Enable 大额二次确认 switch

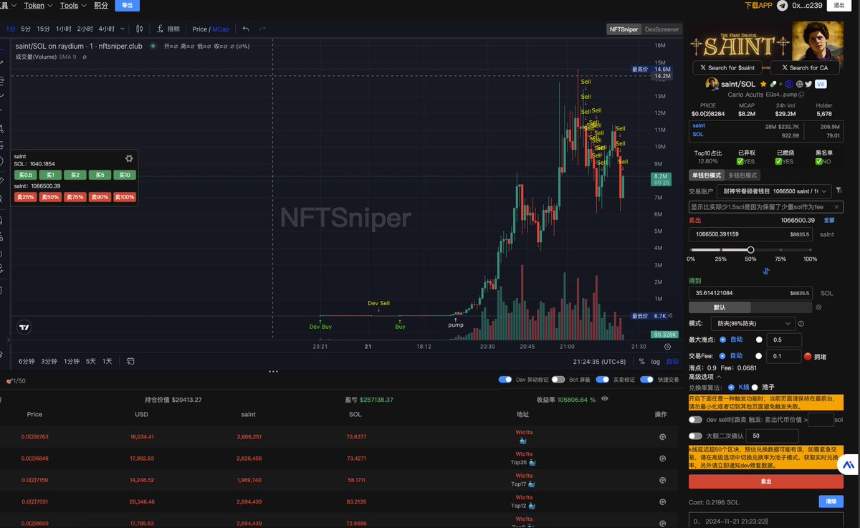tap(695, 436)
